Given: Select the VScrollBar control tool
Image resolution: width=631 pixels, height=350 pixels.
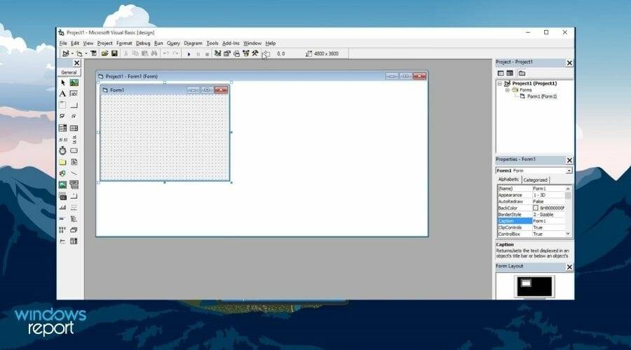Looking at the screenshot, I should coord(74,139).
